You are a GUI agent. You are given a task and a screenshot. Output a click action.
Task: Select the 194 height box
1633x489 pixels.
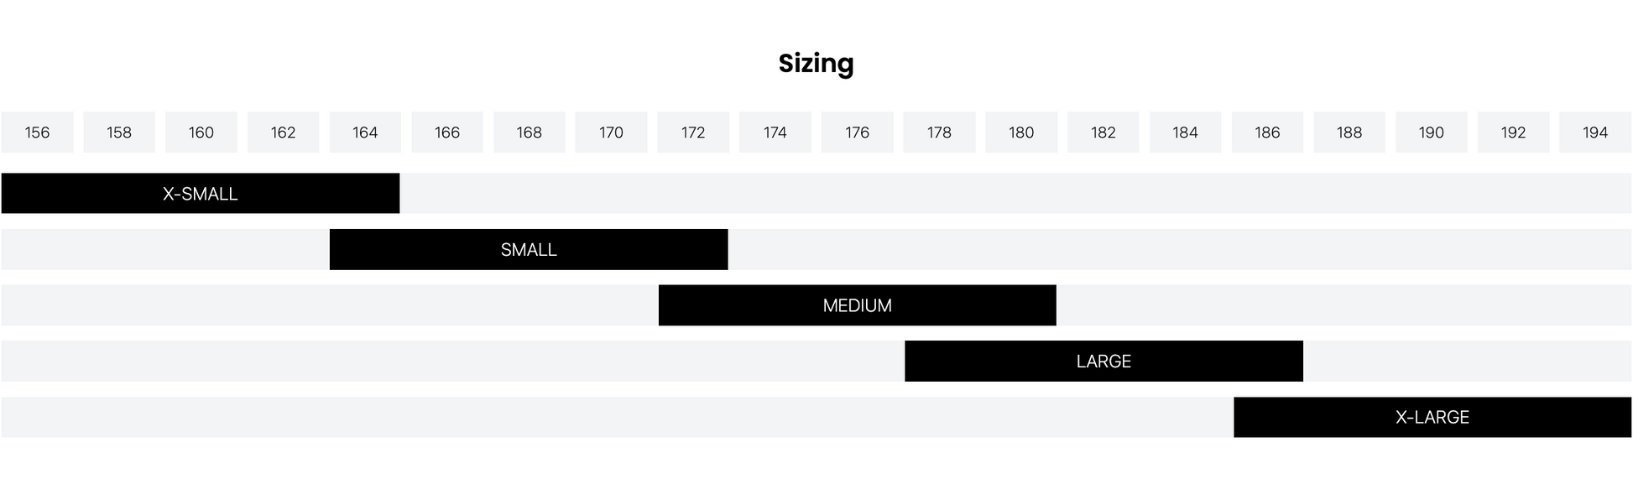pos(1594,133)
